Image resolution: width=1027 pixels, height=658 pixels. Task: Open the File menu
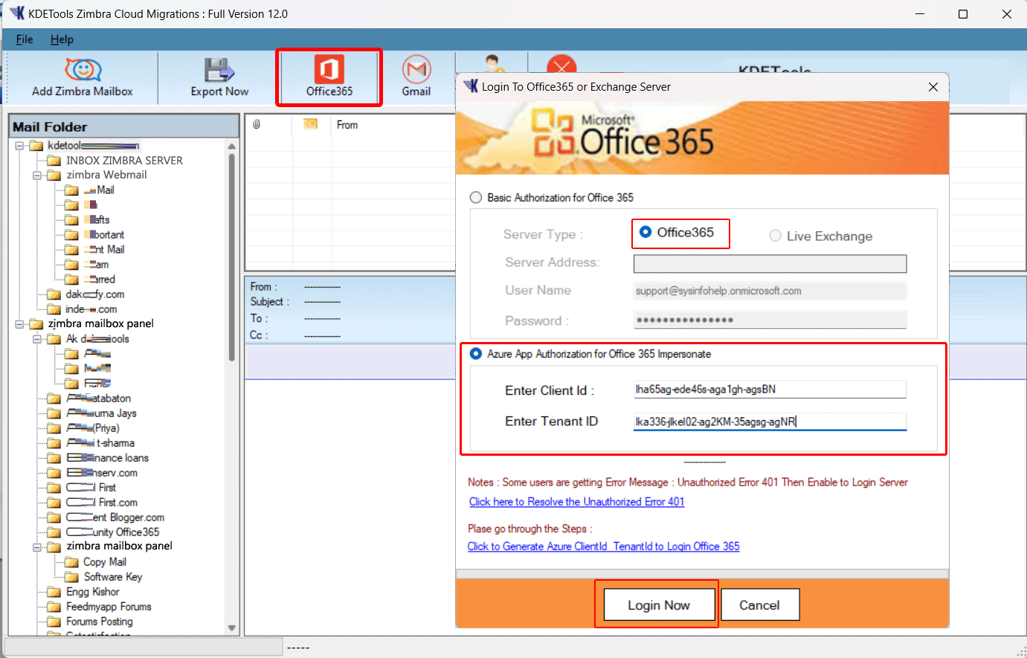pyautogui.click(x=25, y=39)
